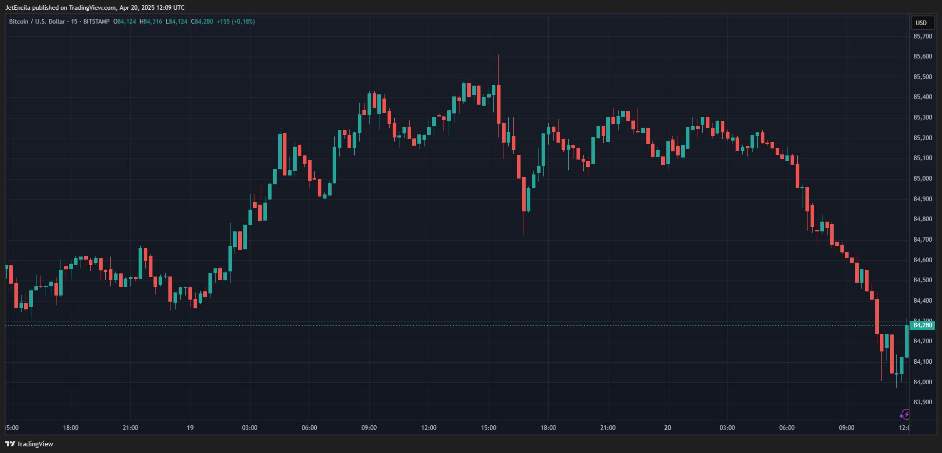The image size is (942, 453).
Task: Open the USD currency selector
Action: pos(921,23)
